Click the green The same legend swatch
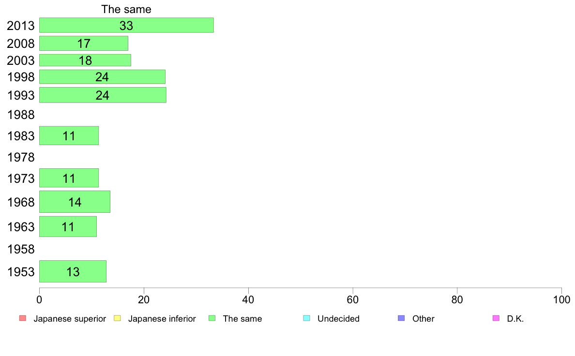Image resolution: width=575 pixels, height=356 pixels. (x=212, y=318)
